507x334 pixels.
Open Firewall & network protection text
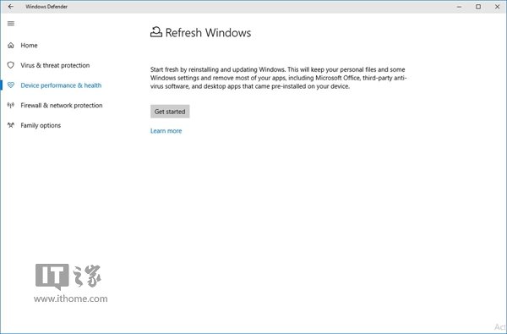click(x=62, y=106)
